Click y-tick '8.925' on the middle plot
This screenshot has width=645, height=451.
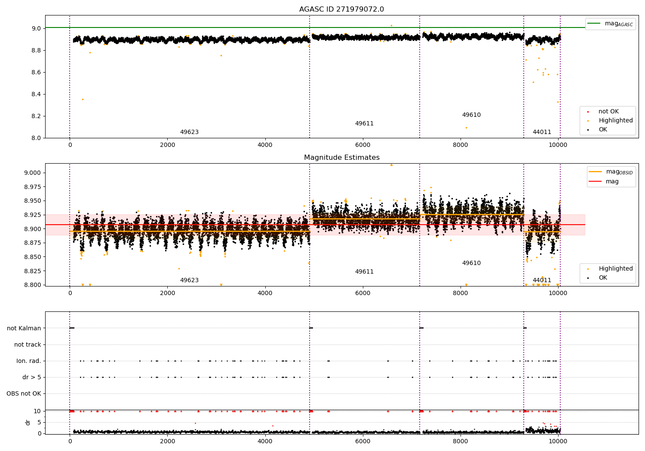coord(33,215)
